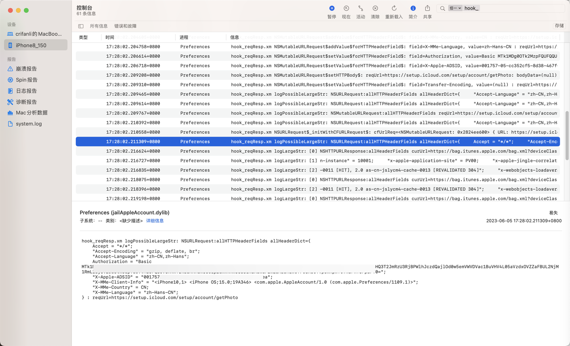Screen dimensions: 570x346
Task: Open the Share (共享) menu
Action: [x=427, y=8]
